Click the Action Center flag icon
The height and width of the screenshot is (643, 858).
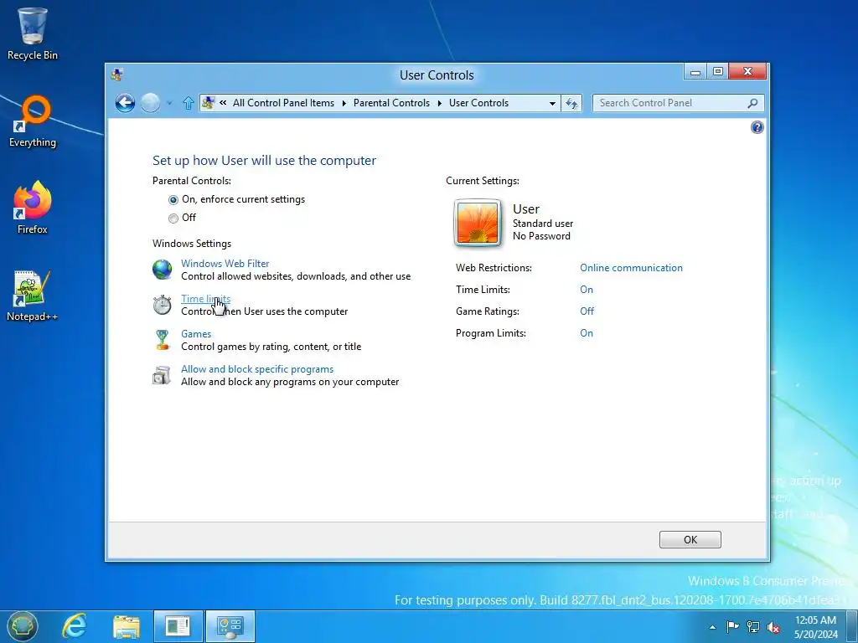[x=732, y=626]
